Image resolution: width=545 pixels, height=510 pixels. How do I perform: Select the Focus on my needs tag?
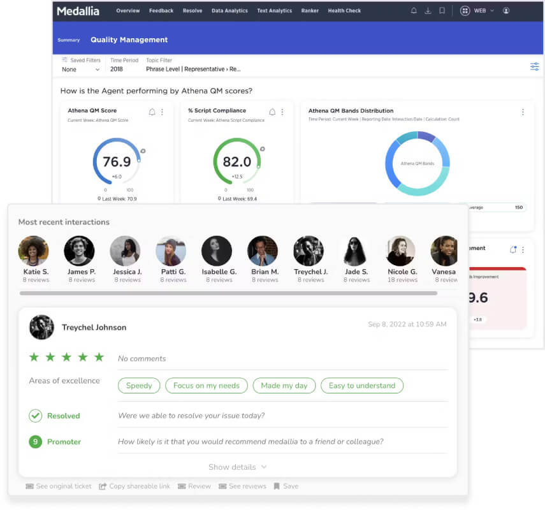(207, 386)
